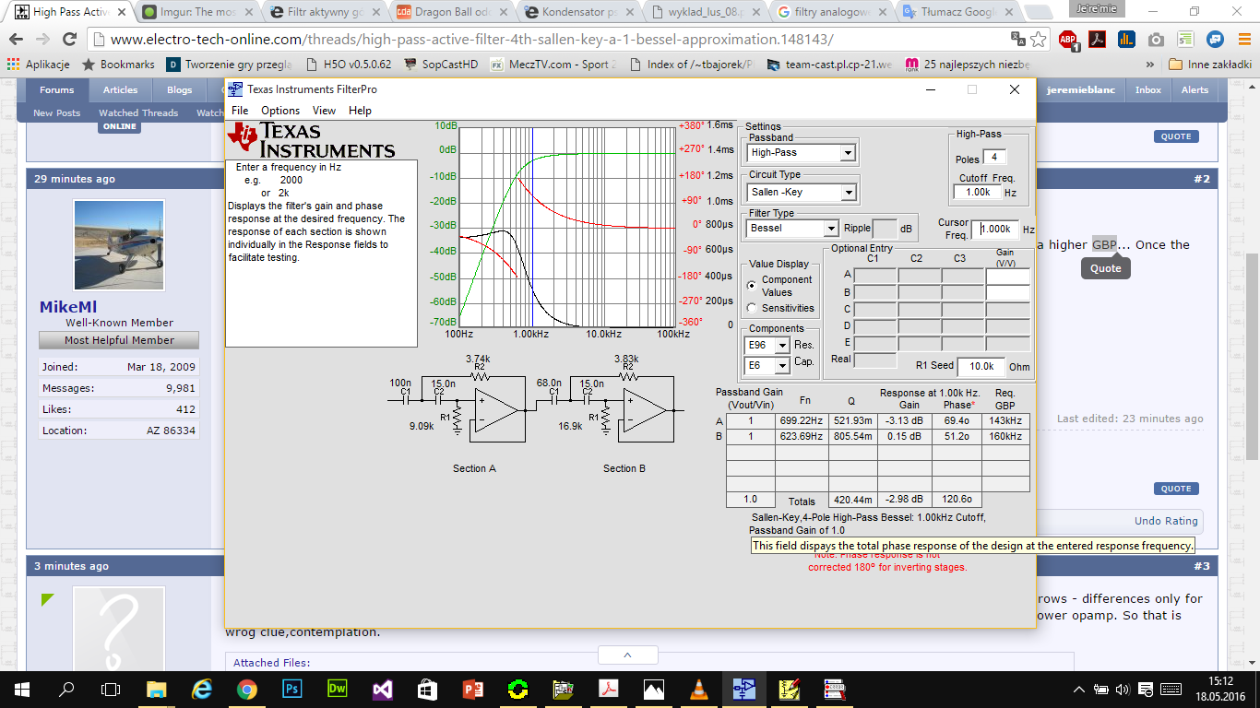
Task: Click the FilterPro title bar icon
Action: (x=236, y=89)
